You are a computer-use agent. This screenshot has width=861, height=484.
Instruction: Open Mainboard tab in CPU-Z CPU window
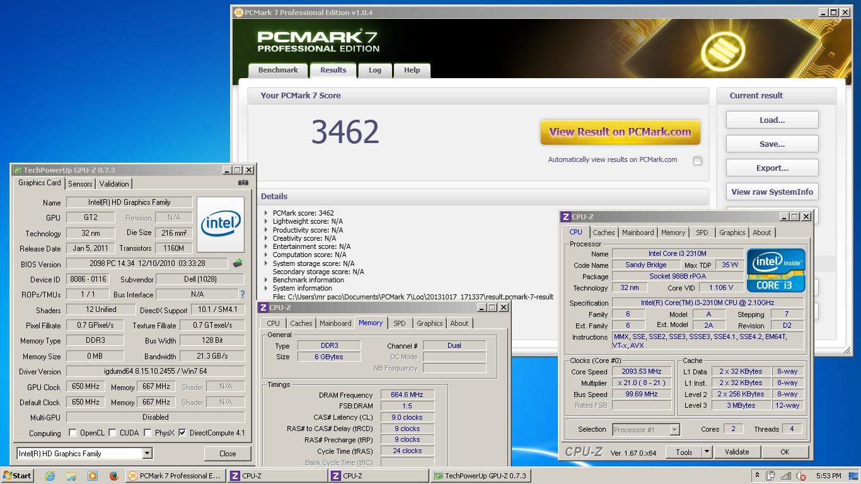click(638, 233)
